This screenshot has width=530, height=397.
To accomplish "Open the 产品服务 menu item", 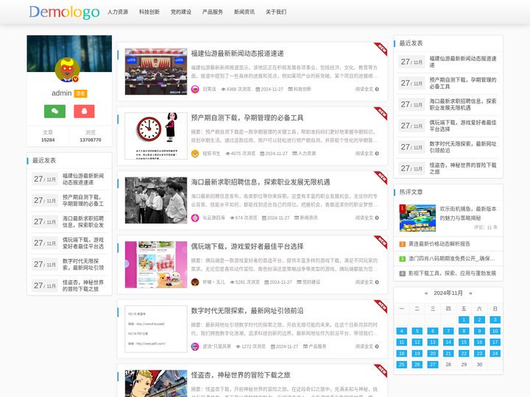I will tap(213, 12).
